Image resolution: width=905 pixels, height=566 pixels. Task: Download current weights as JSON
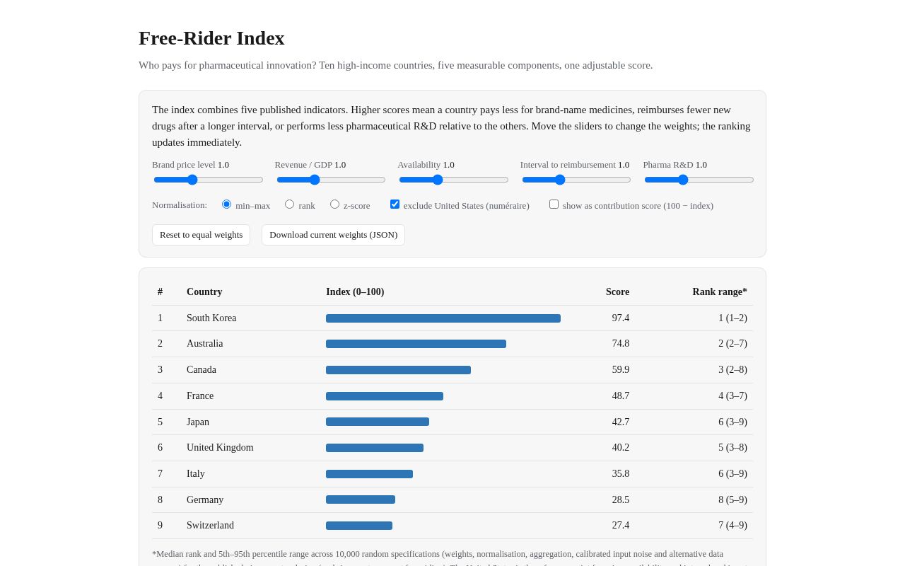click(333, 235)
